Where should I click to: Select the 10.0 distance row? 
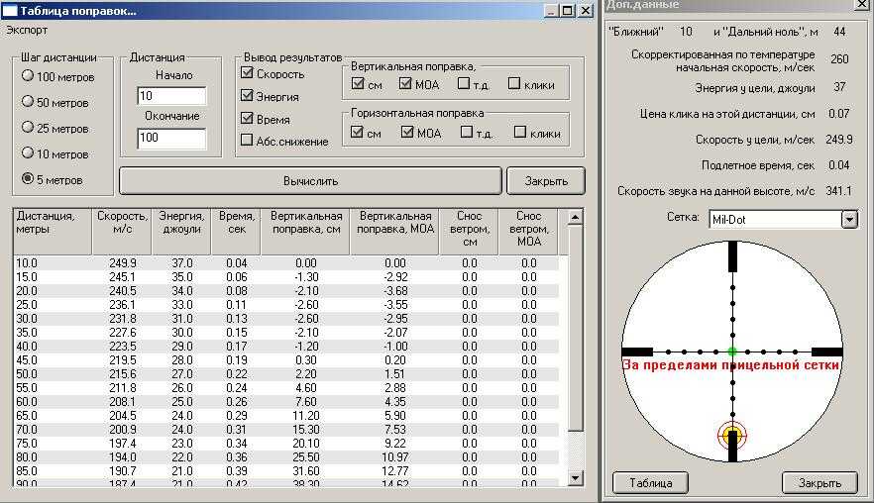click(x=285, y=263)
